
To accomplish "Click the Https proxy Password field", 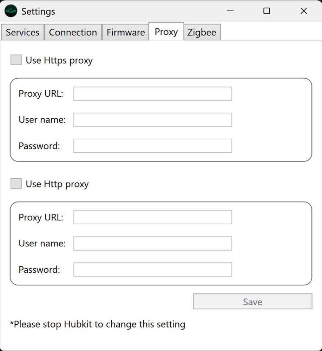I will point(152,146).
